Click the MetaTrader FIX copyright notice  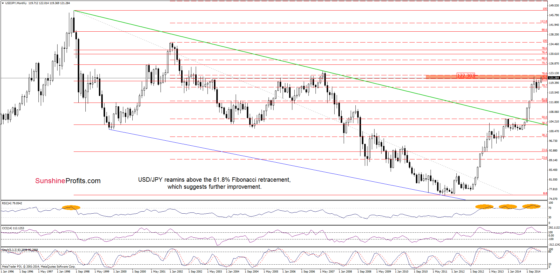(38, 267)
